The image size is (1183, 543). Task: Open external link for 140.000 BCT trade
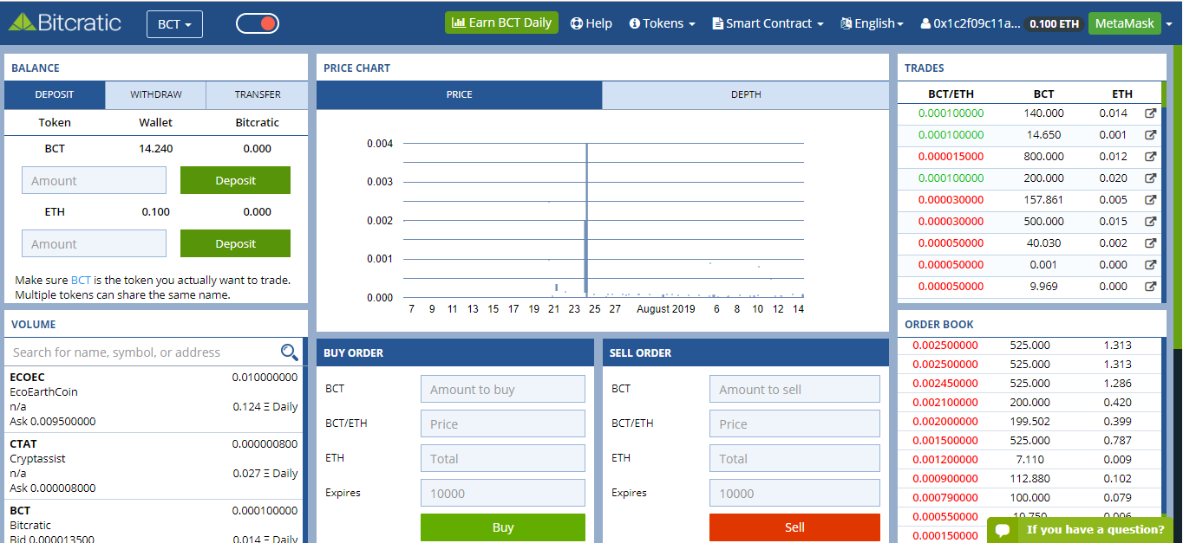click(x=1150, y=113)
